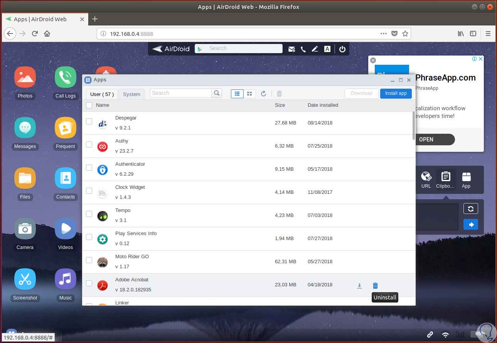497x343 pixels.
Task: Open the Firefox hamburger menu
Action: click(488, 34)
